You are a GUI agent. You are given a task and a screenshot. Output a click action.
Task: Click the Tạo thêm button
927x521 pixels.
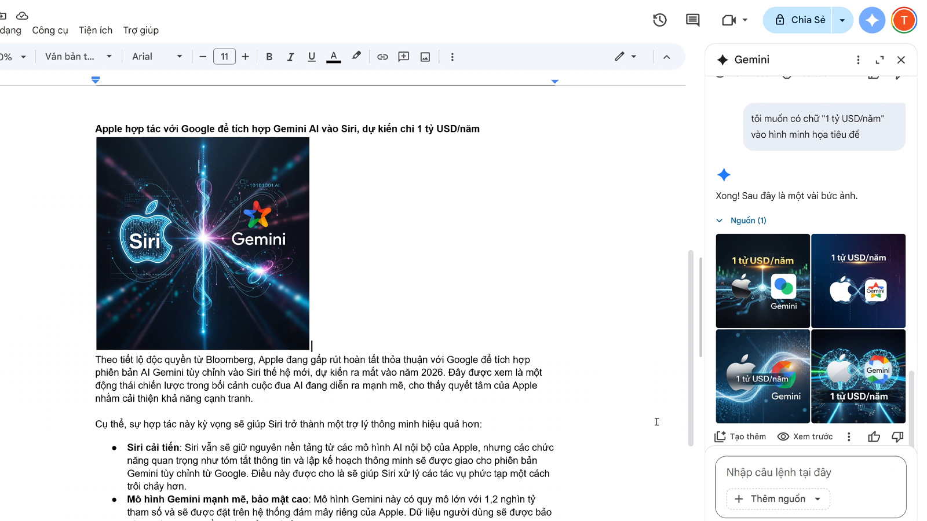point(740,436)
